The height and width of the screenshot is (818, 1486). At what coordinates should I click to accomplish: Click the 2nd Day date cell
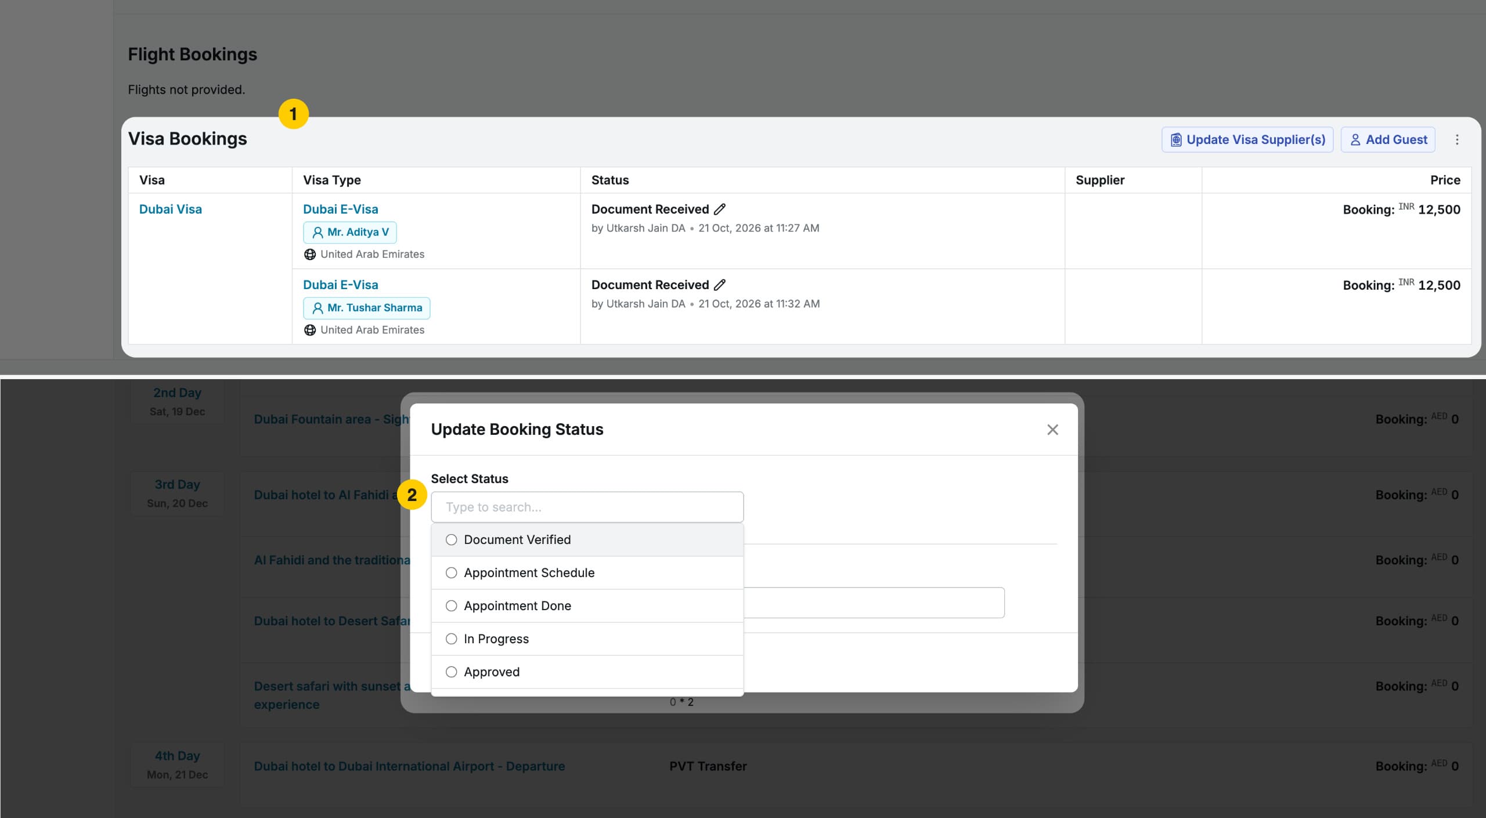pyautogui.click(x=177, y=402)
